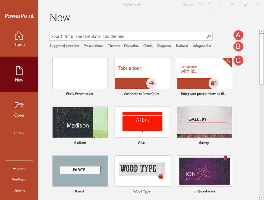Click scrollbar down arrow
This screenshot has height=200, width=264.
261,197
